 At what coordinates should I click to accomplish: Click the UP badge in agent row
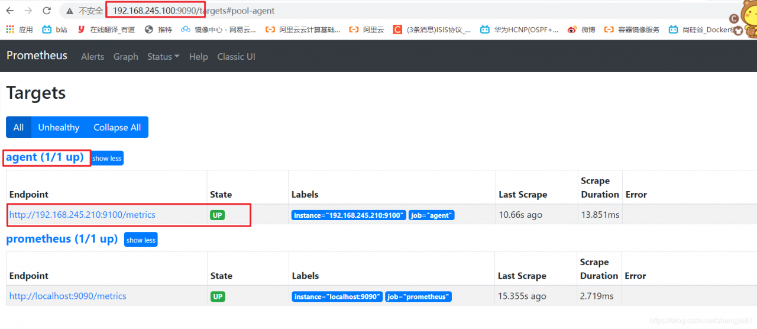click(x=218, y=215)
